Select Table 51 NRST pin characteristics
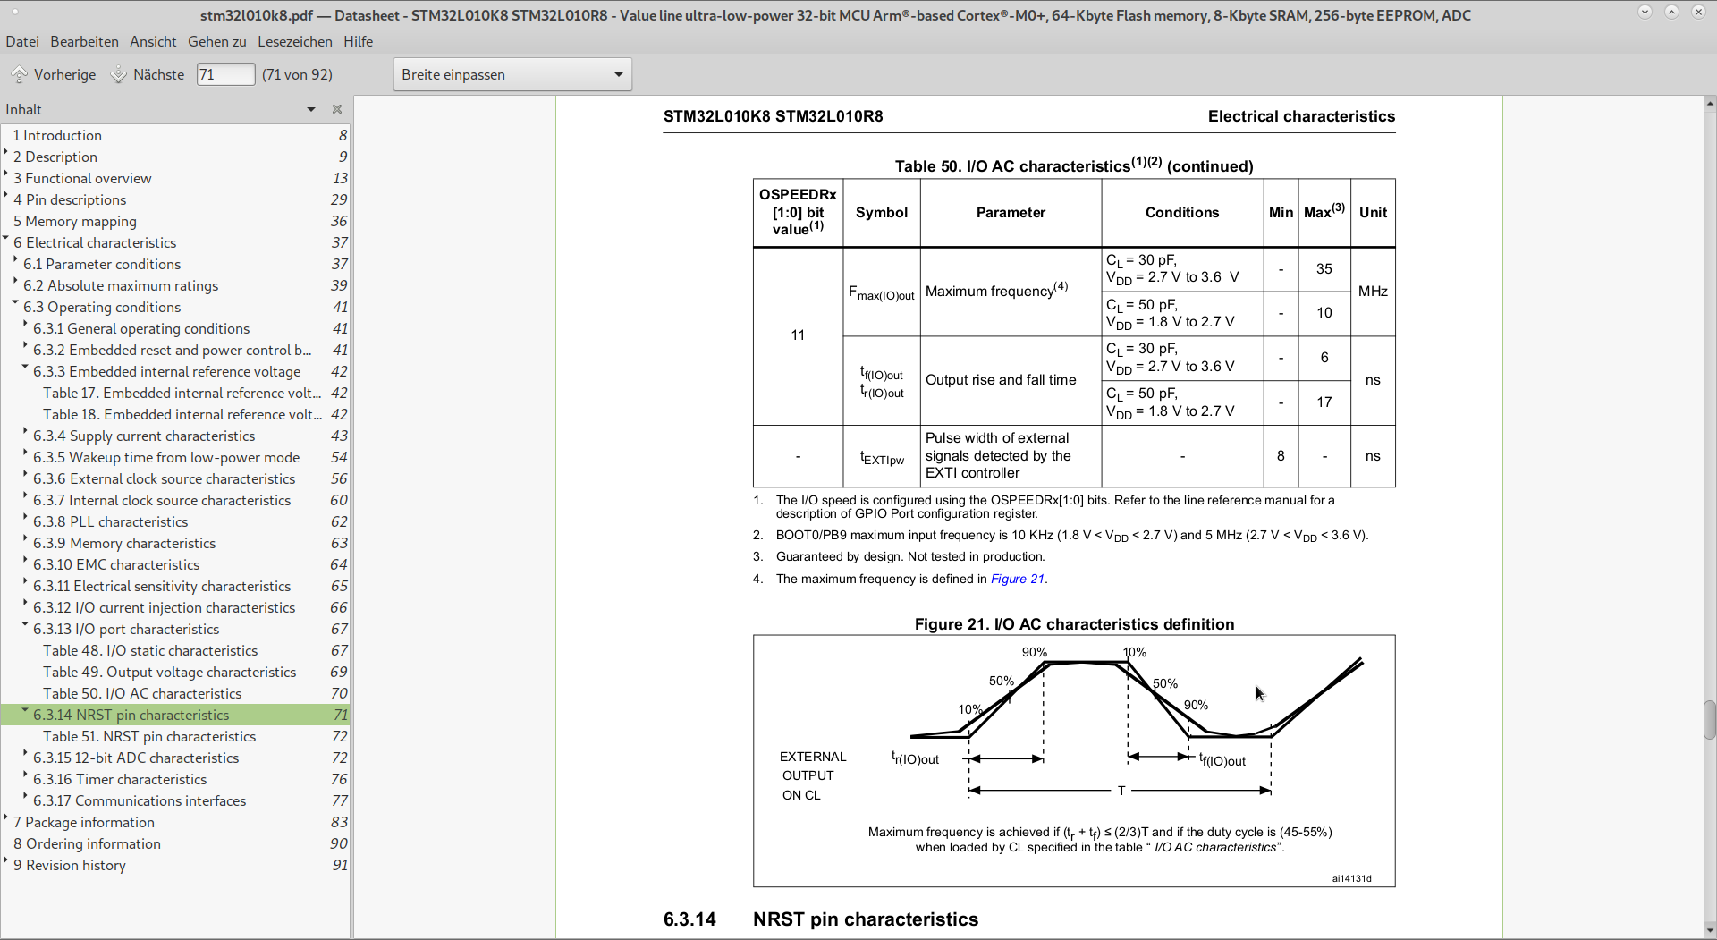Screen dimensions: 1717x940 pyautogui.click(x=175, y=736)
